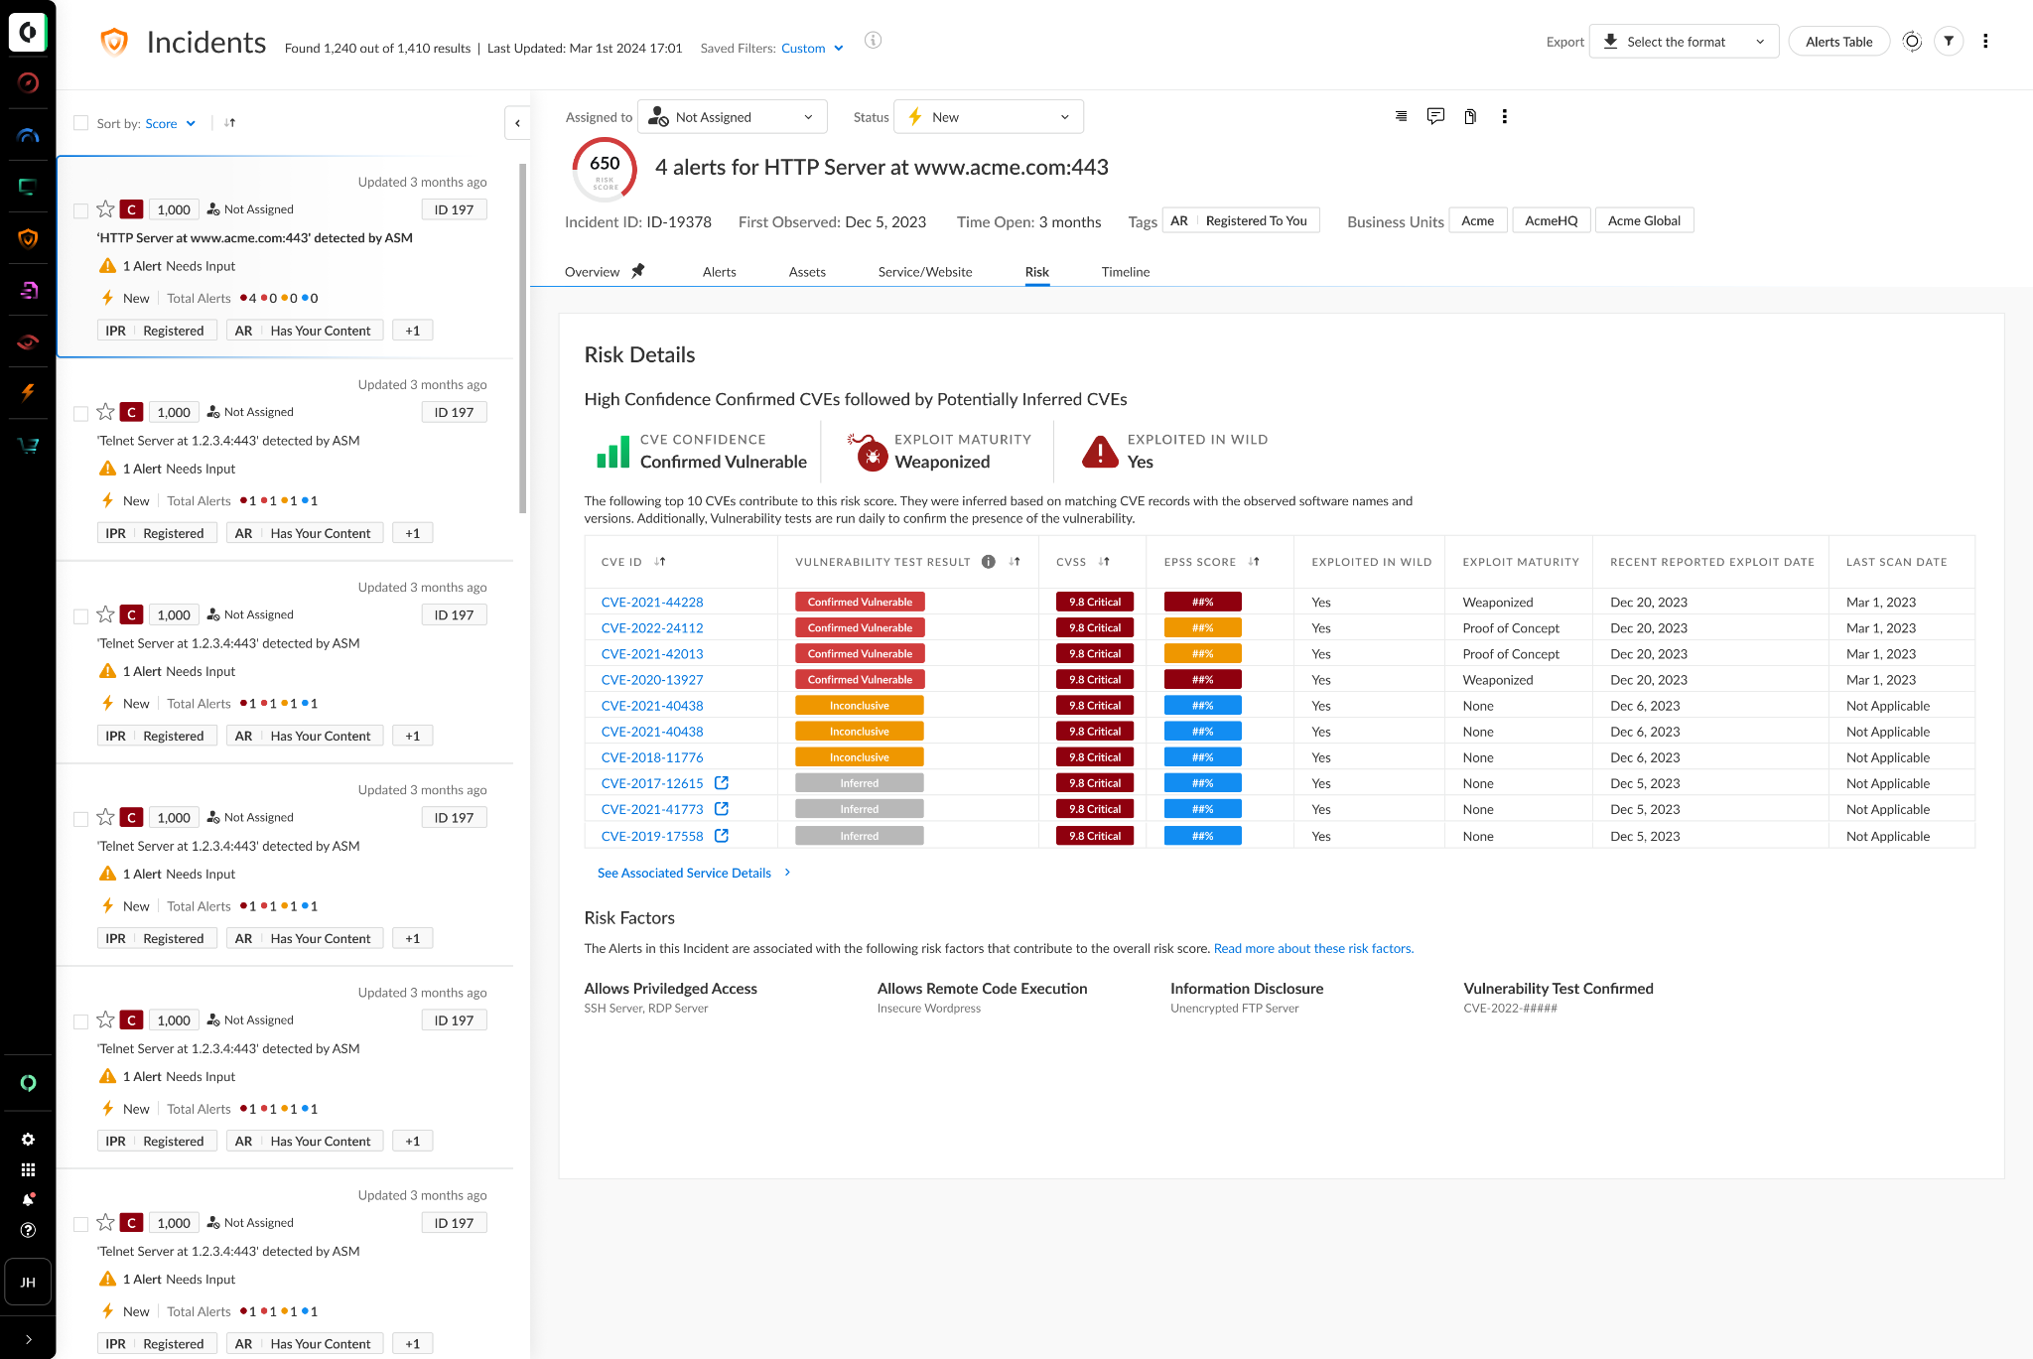
Task: Open CVE-2021-44228 vulnerability details
Action: point(652,601)
